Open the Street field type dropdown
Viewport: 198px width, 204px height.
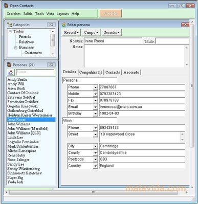point(95,134)
